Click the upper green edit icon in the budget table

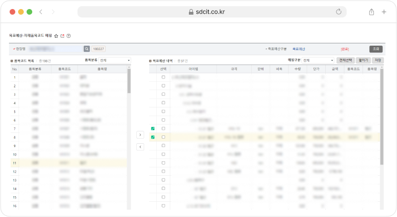pyautogui.click(x=153, y=129)
